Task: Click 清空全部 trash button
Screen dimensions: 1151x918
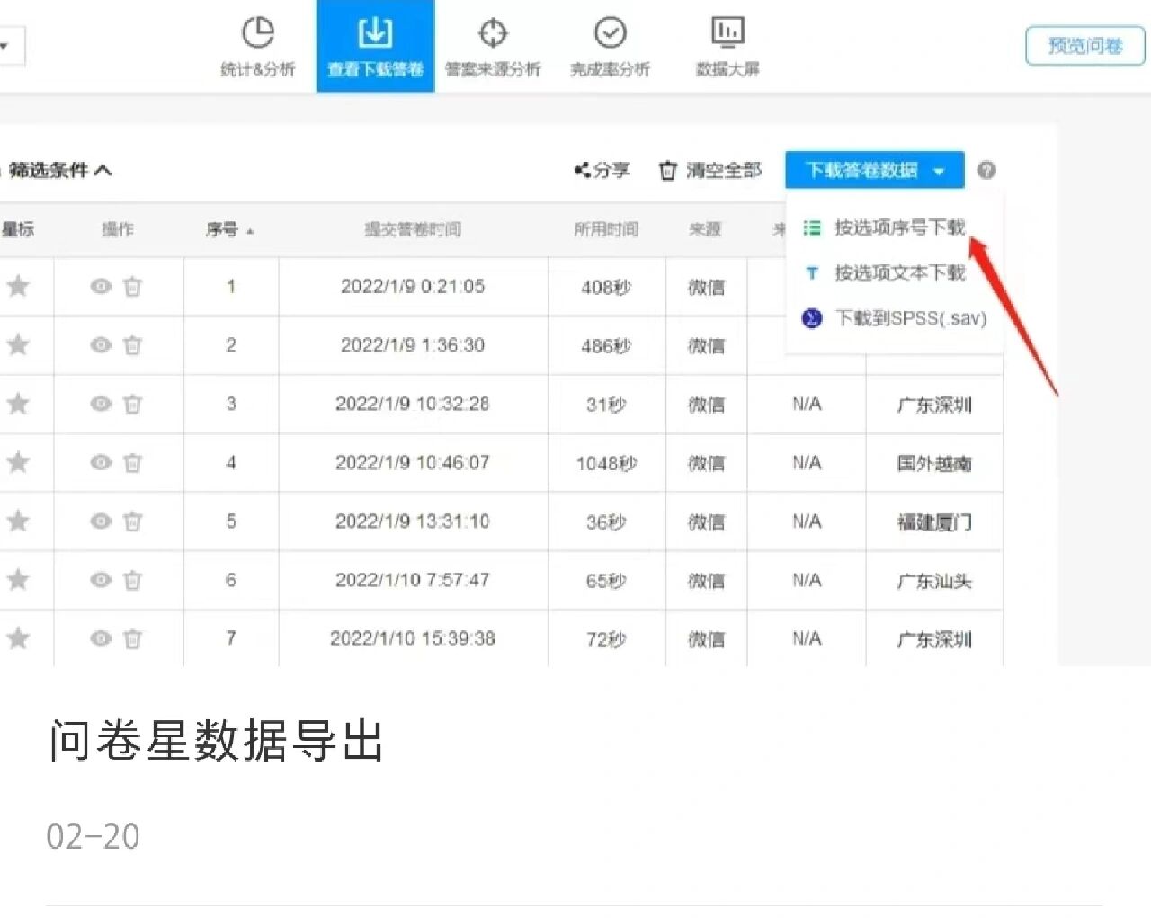Action: pos(710,170)
